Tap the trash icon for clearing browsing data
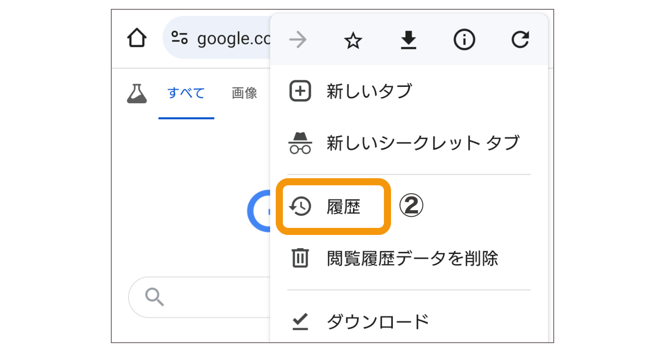Image resolution: width=665 pixels, height=352 pixels. pyautogui.click(x=300, y=258)
